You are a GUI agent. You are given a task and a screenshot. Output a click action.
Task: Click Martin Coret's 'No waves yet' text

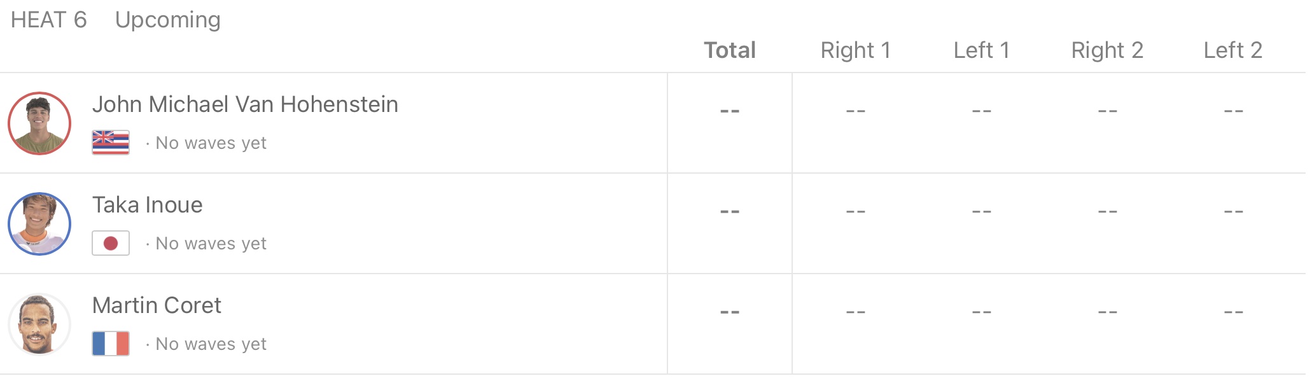point(211,344)
